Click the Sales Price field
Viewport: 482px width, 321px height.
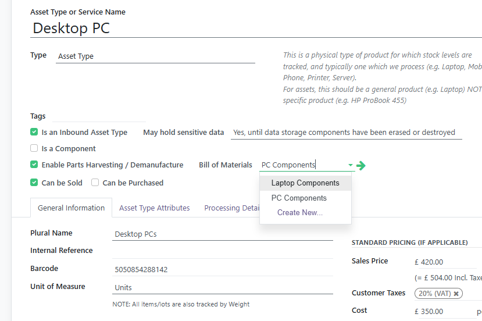tap(445, 262)
